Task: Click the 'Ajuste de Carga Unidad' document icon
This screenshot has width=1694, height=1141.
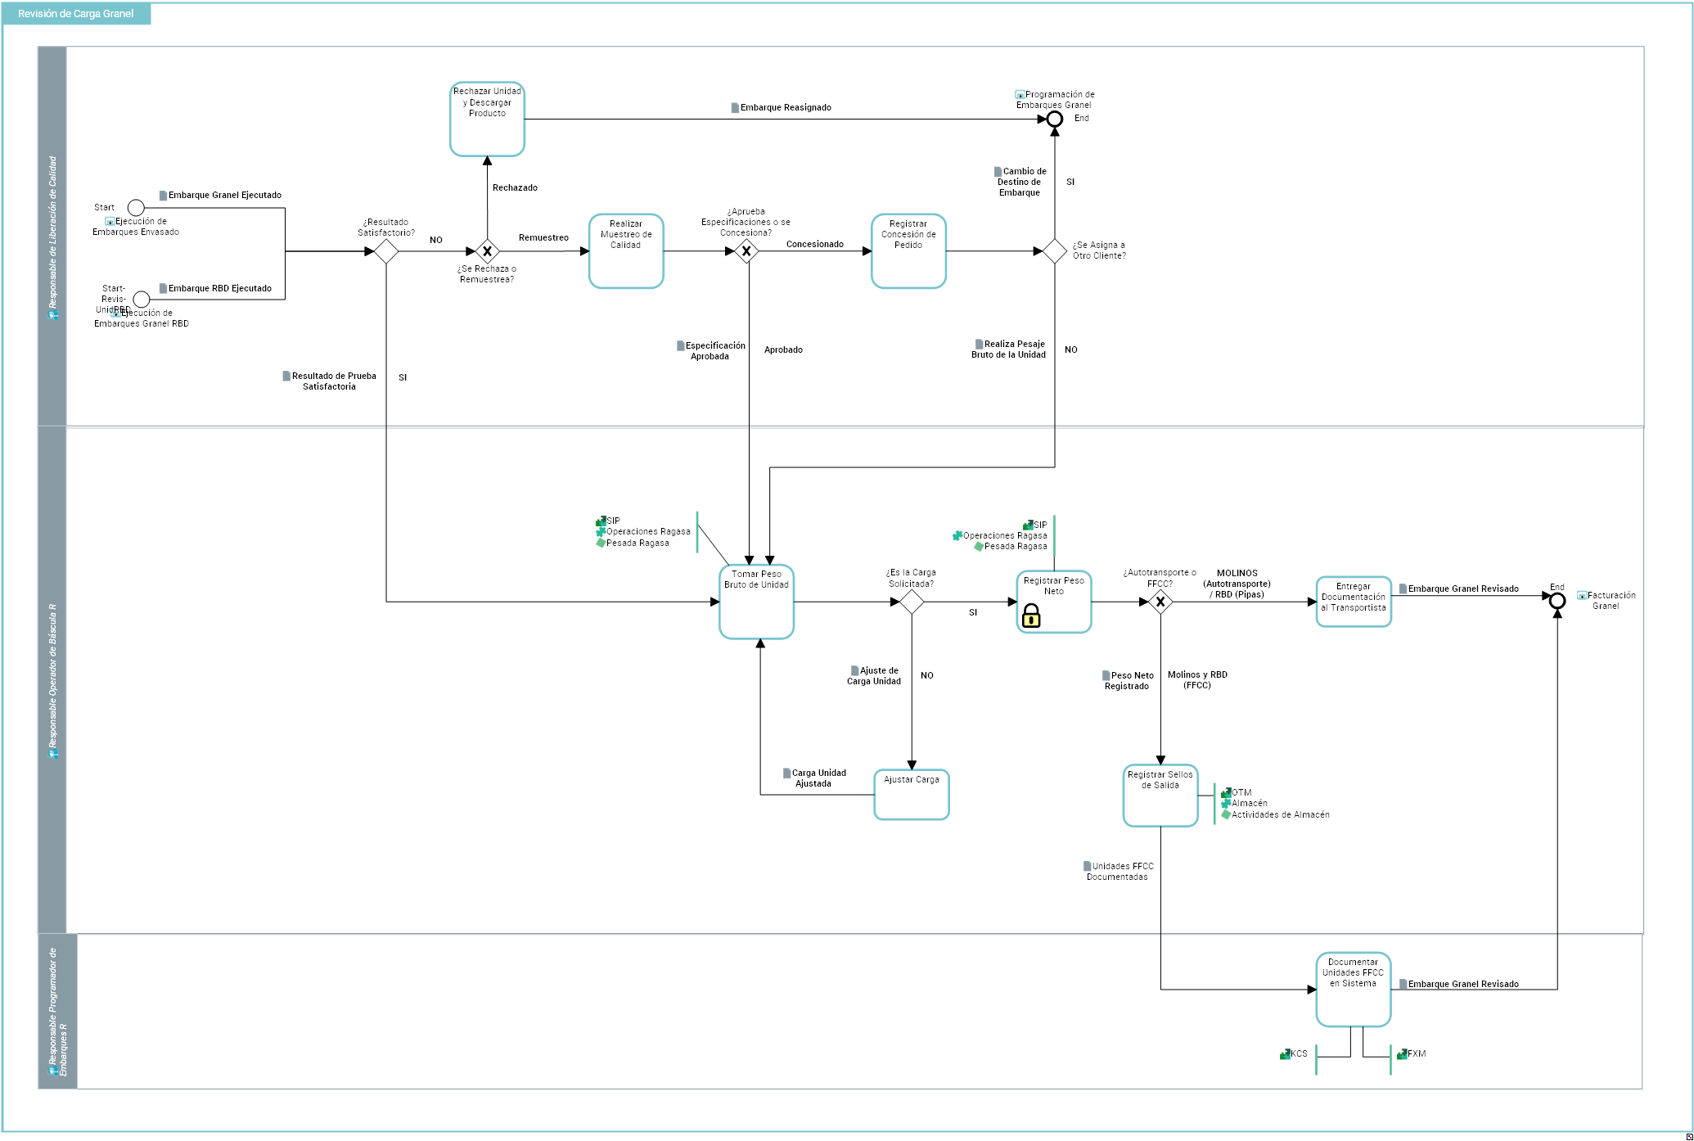Action: coord(854,671)
